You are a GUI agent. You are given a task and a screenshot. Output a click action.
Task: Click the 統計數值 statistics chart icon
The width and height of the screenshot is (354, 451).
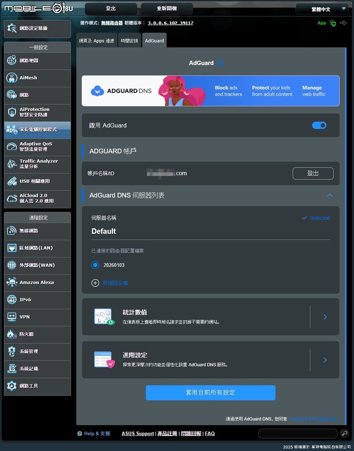tap(104, 317)
